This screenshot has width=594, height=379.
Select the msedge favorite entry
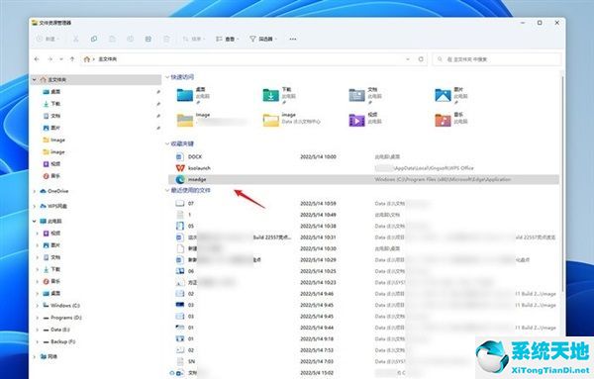[x=363, y=179]
